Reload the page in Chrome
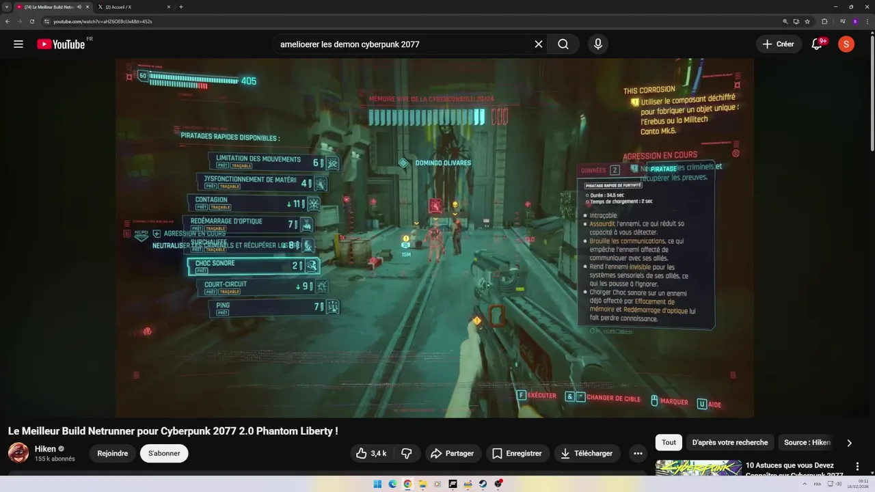This screenshot has height=492, width=875. coord(31,21)
